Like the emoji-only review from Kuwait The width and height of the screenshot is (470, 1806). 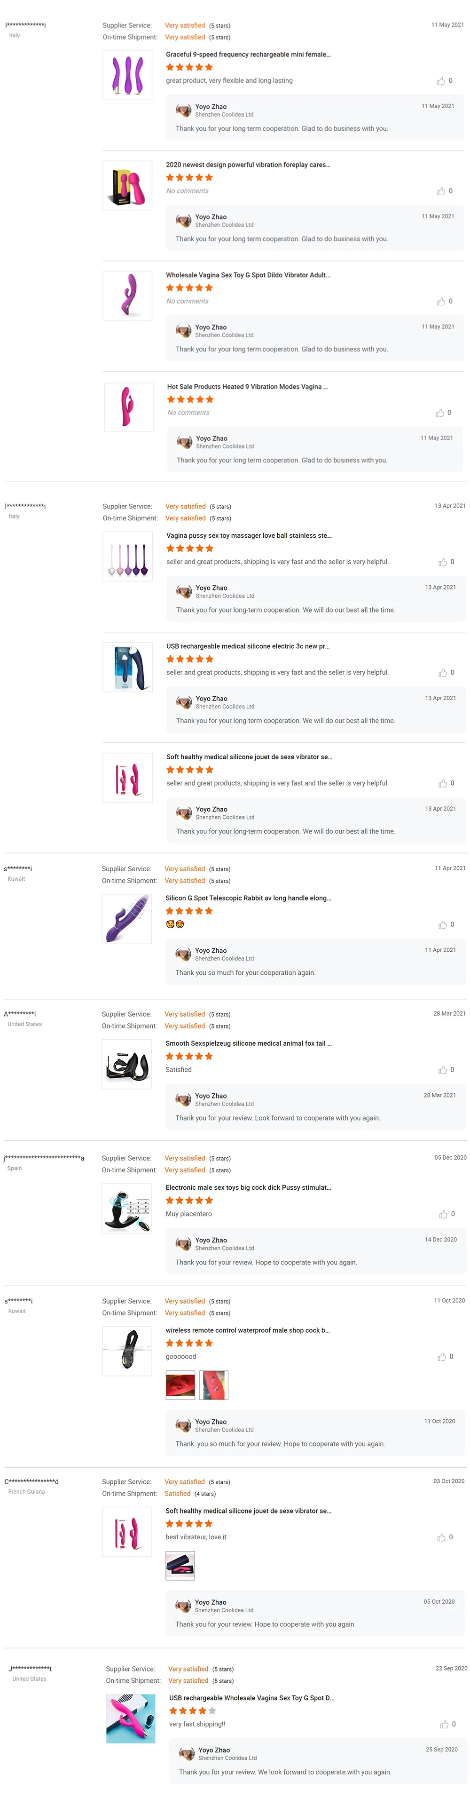[442, 925]
